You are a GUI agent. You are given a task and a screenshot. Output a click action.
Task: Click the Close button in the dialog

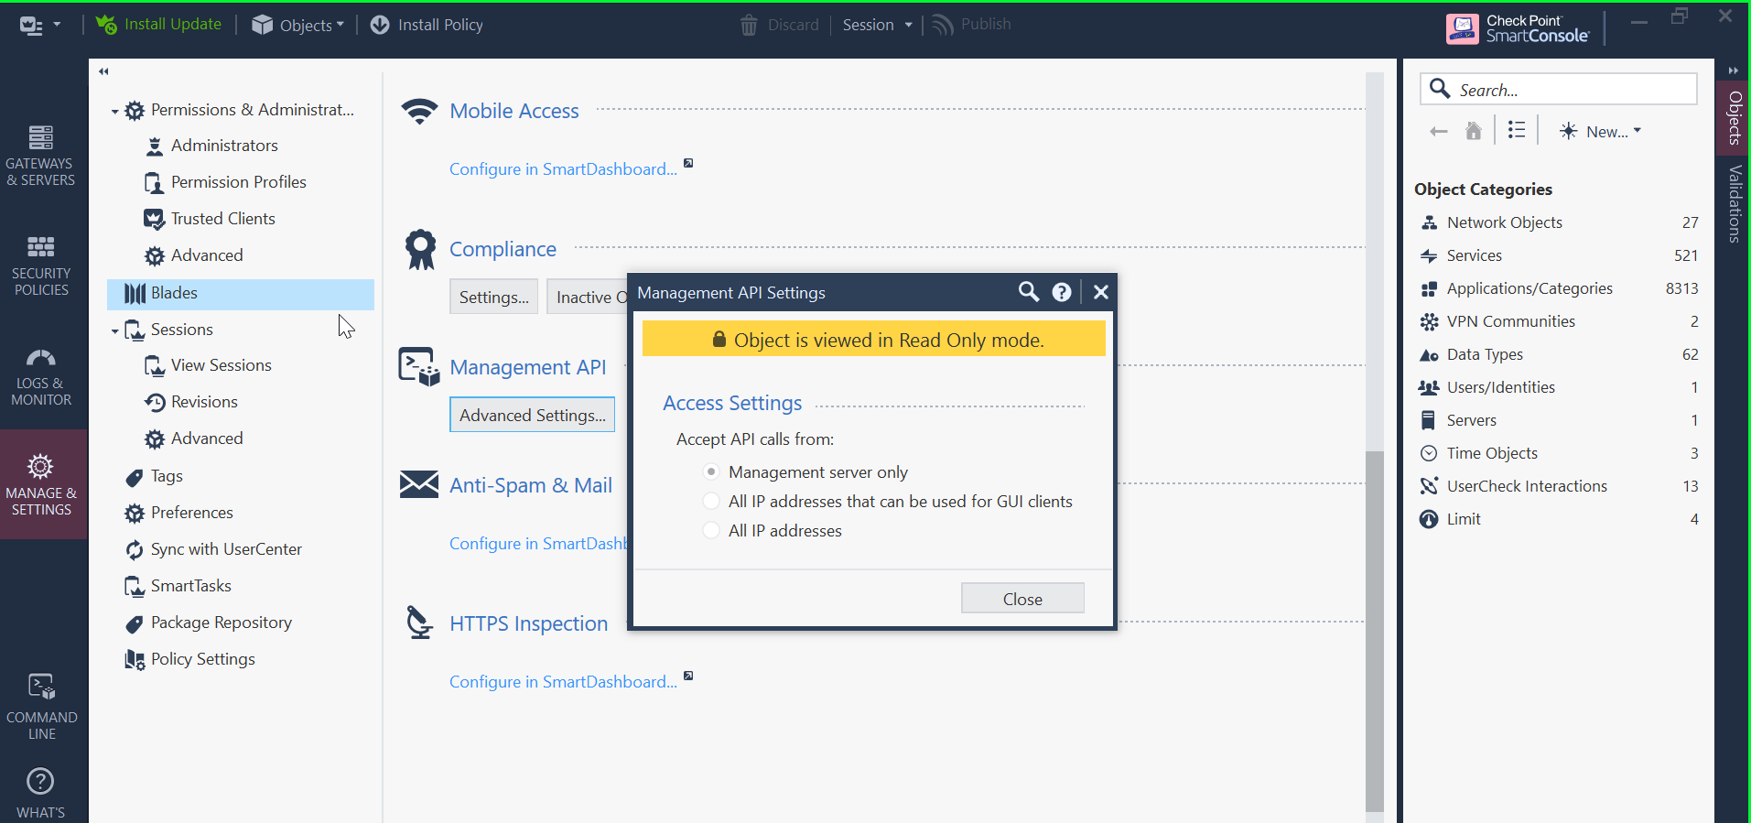[1022, 599]
